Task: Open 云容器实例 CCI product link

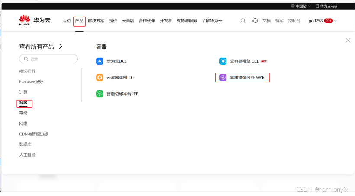Action: (120, 77)
